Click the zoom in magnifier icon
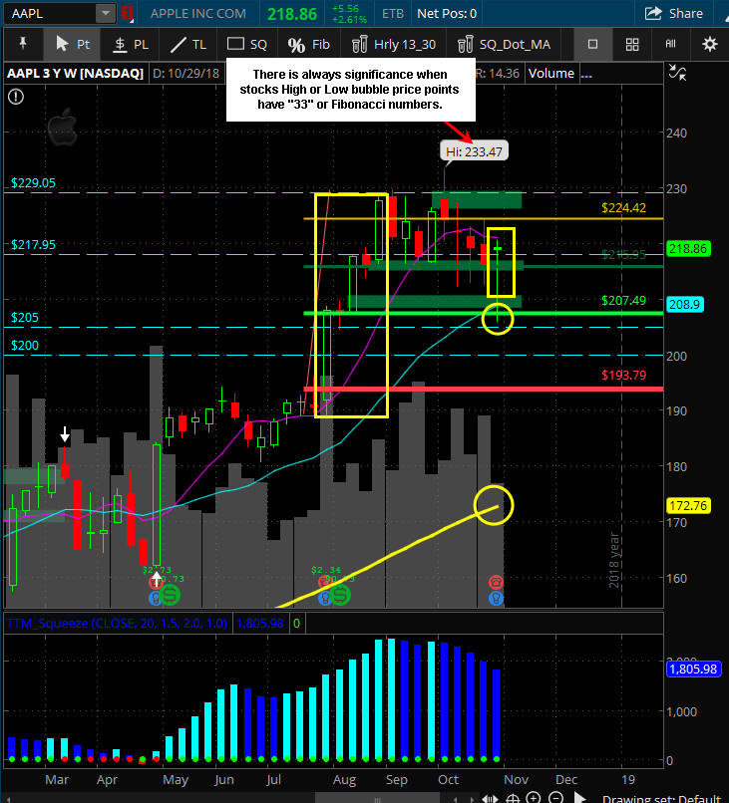729x803 pixels. click(534, 797)
